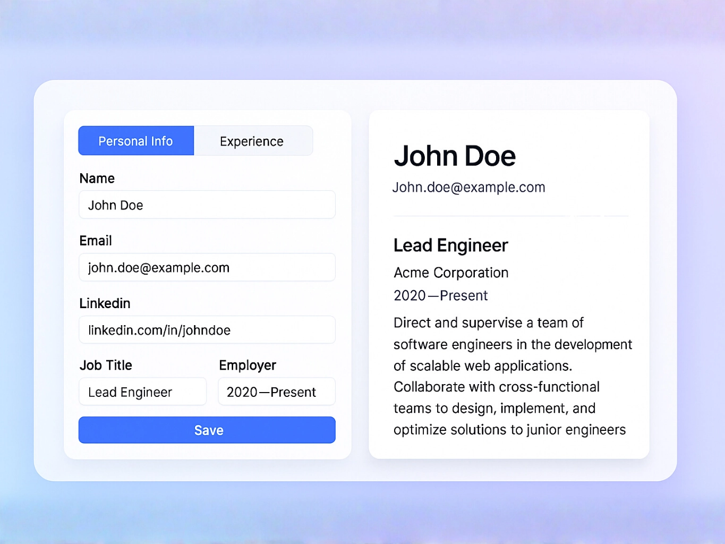The image size is (725, 544).
Task: Select the Email input field
Action: pyautogui.click(x=207, y=267)
